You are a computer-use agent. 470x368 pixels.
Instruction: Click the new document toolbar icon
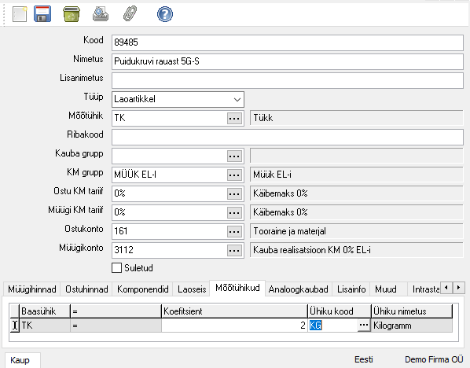20,14
